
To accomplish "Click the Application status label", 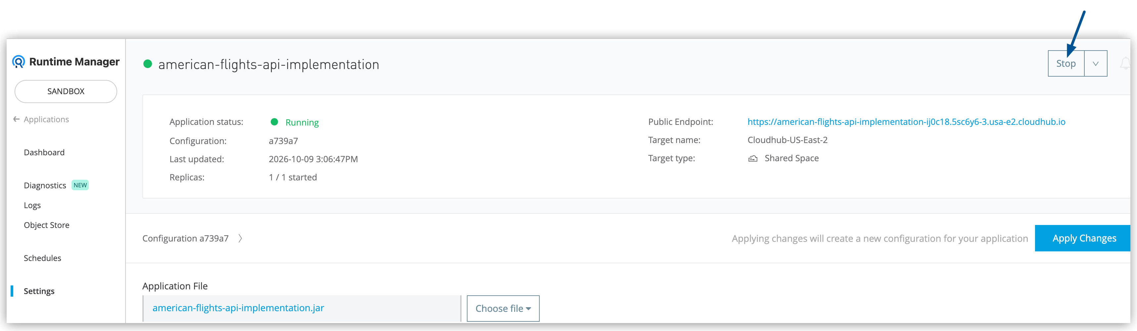I will point(206,122).
